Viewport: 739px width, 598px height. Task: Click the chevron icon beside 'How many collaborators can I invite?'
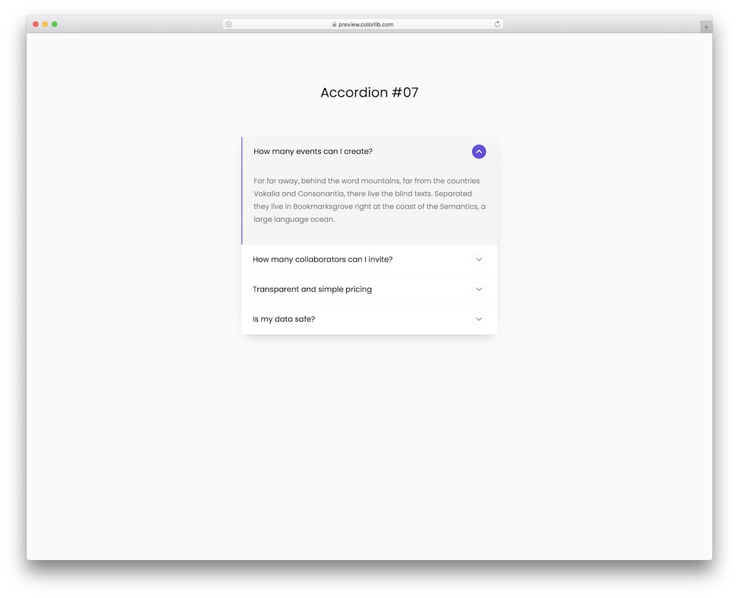[479, 260]
